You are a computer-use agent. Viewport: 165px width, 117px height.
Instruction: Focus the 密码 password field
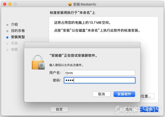pyautogui.click(x=100, y=80)
